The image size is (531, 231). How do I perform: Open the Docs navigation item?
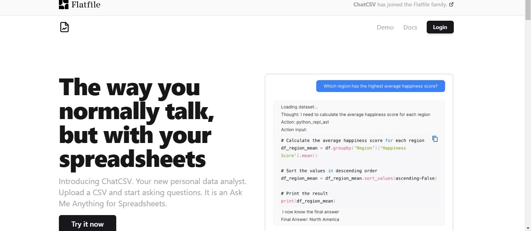(410, 27)
